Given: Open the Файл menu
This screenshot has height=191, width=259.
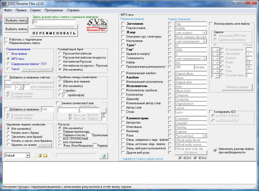Looking at the screenshot, I should pyautogui.click(x=8, y=10).
